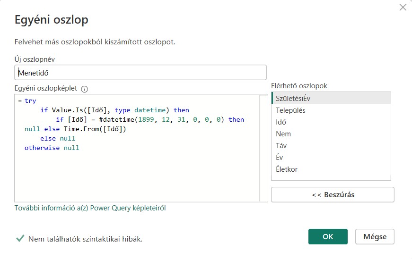Click the 'try' keyword in formula
Viewport: 412px width, 259px height.
[x=30, y=101]
